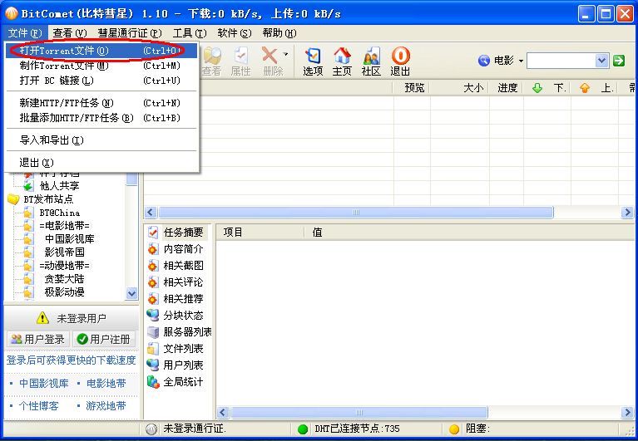Click the 内容简介 gear icon
The image size is (638, 441).
(152, 249)
